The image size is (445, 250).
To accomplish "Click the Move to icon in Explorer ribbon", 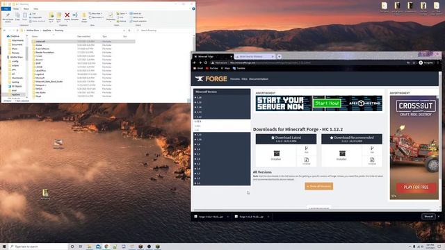I will [x=51, y=15].
